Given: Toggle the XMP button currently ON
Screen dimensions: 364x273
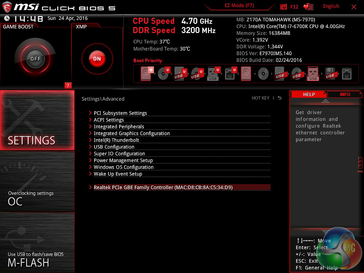Looking at the screenshot, I should pyautogui.click(x=97, y=59).
